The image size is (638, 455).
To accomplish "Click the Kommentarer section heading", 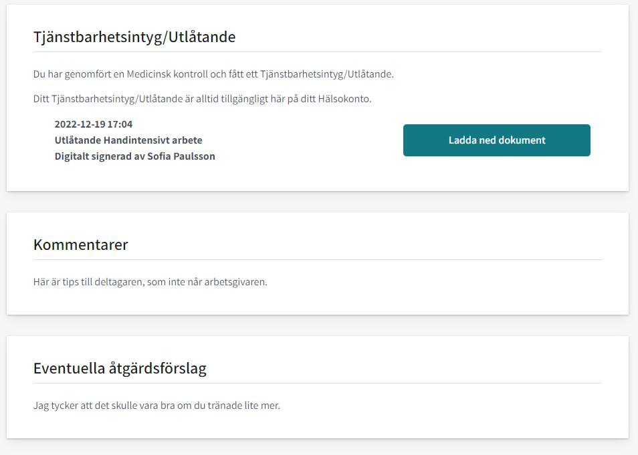I will tap(80, 245).
